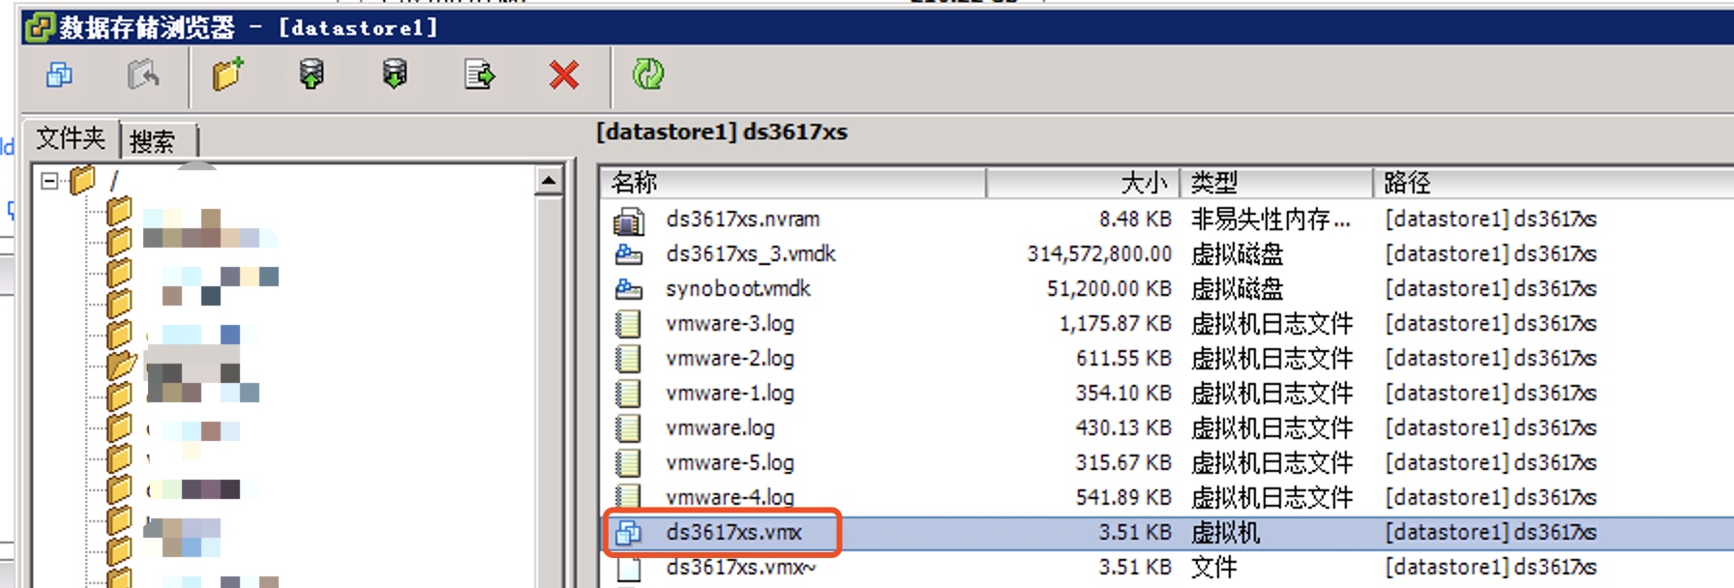Click size value 8.48 KB
The image size is (1734, 588).
pyautogui.click(x=1135, y=220)
